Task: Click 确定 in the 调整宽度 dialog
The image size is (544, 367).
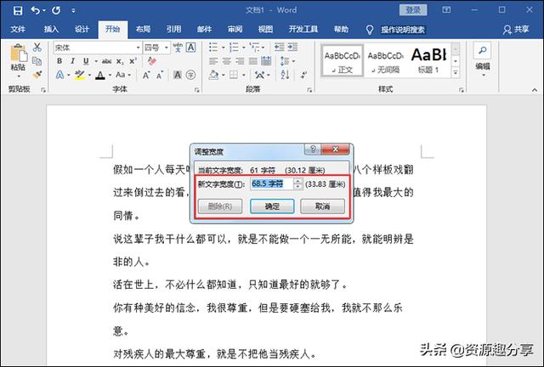Action: click(272, 206)
